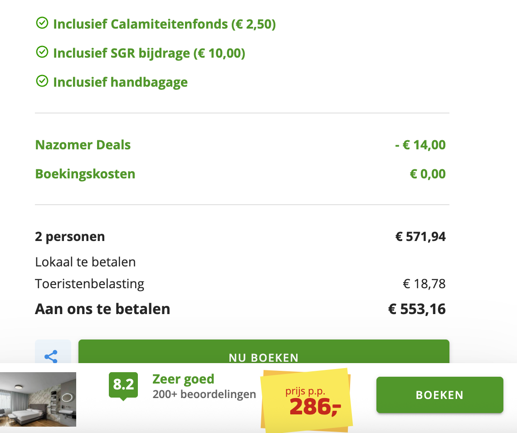Click the Inclusief SGR bijdrage text
This screenshot has height=433, width=517.
(149, 54)
